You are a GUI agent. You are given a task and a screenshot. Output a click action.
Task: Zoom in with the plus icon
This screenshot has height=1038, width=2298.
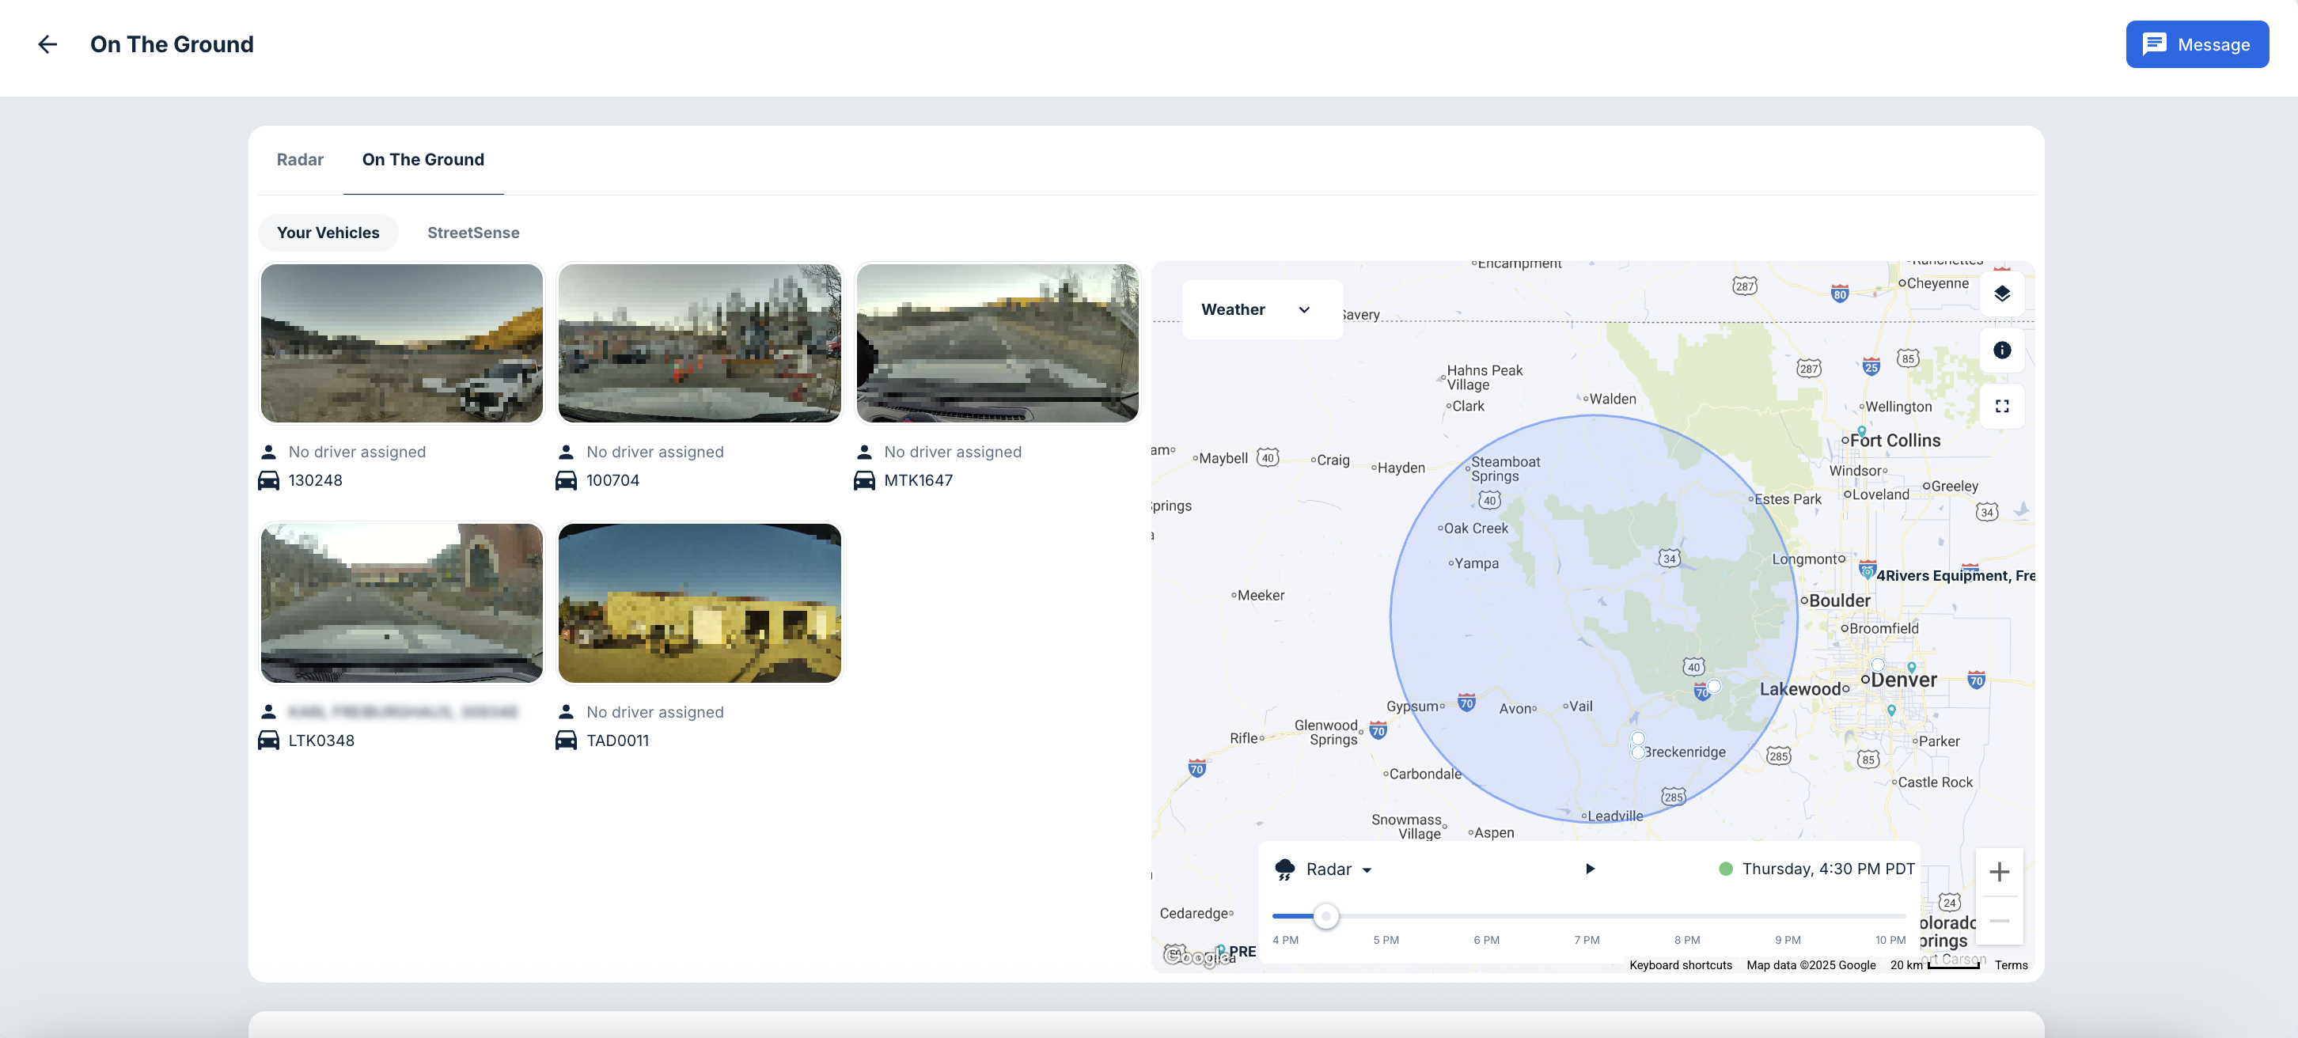[x=1998, y=871]
